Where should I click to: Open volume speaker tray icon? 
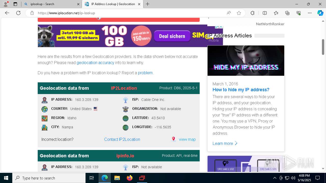[293, 178]
